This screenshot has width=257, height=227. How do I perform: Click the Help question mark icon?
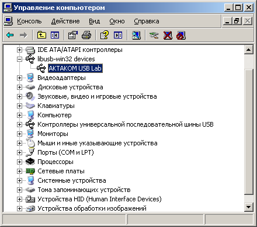tap(105, 35)
